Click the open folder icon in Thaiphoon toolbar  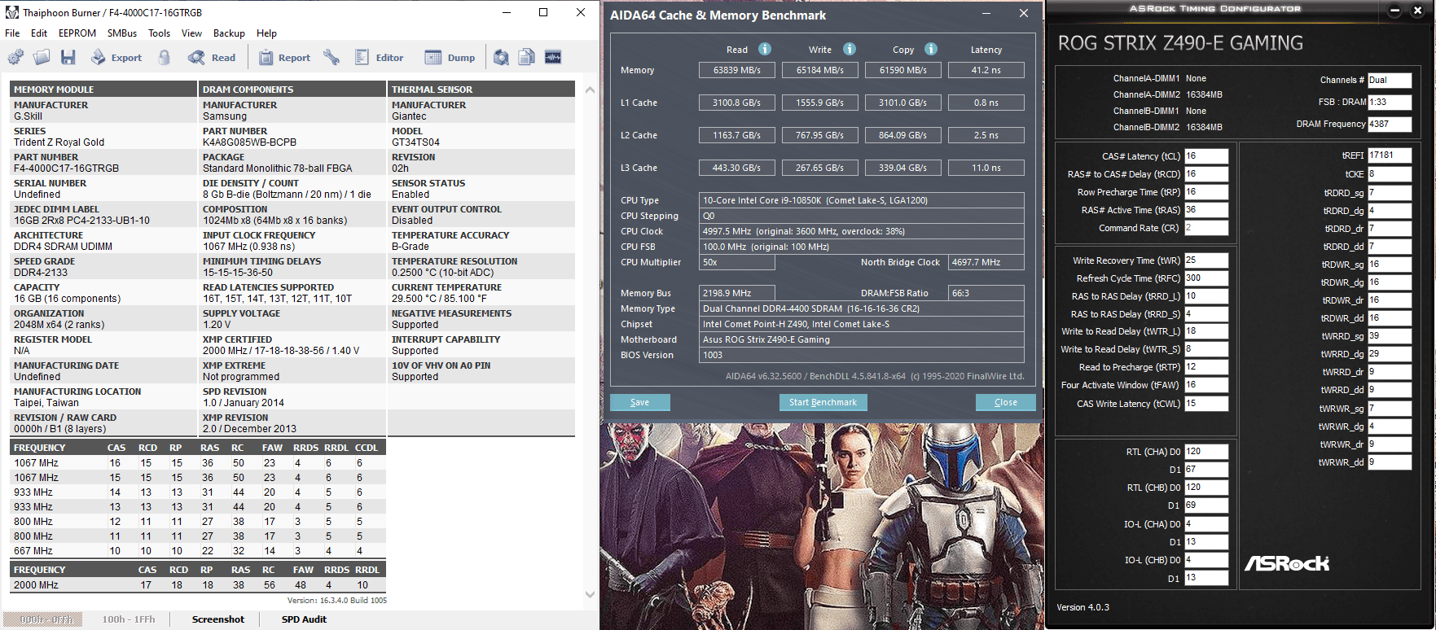point(42,57)
